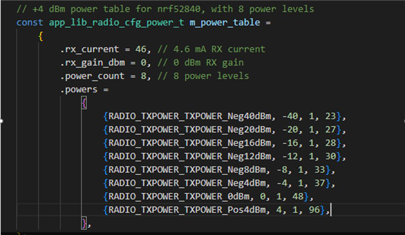Click the app_lib_radio_cfg_power_t type name
This screenshot has width=405, height=235.
pyautogui.click(x=116, y=23)
